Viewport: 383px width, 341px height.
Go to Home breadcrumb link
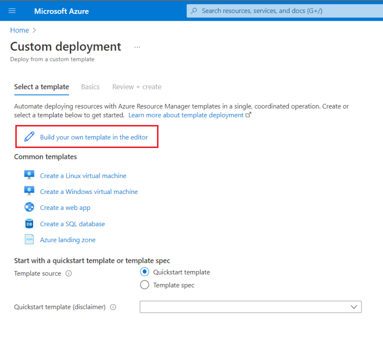[x=20, y=30]
